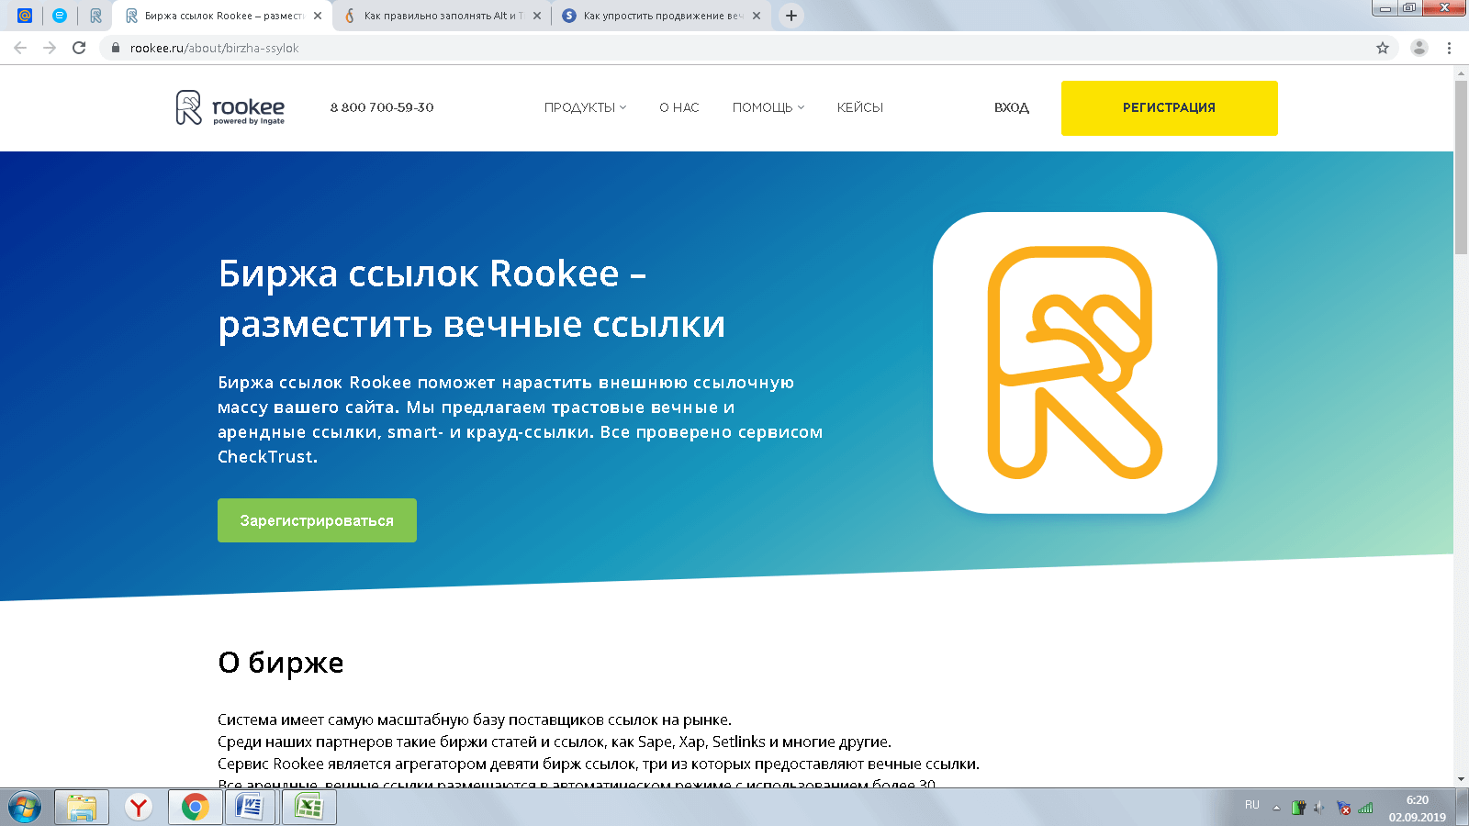
Task: Reload the page with the refresh icon
Action: pos(79,48)
